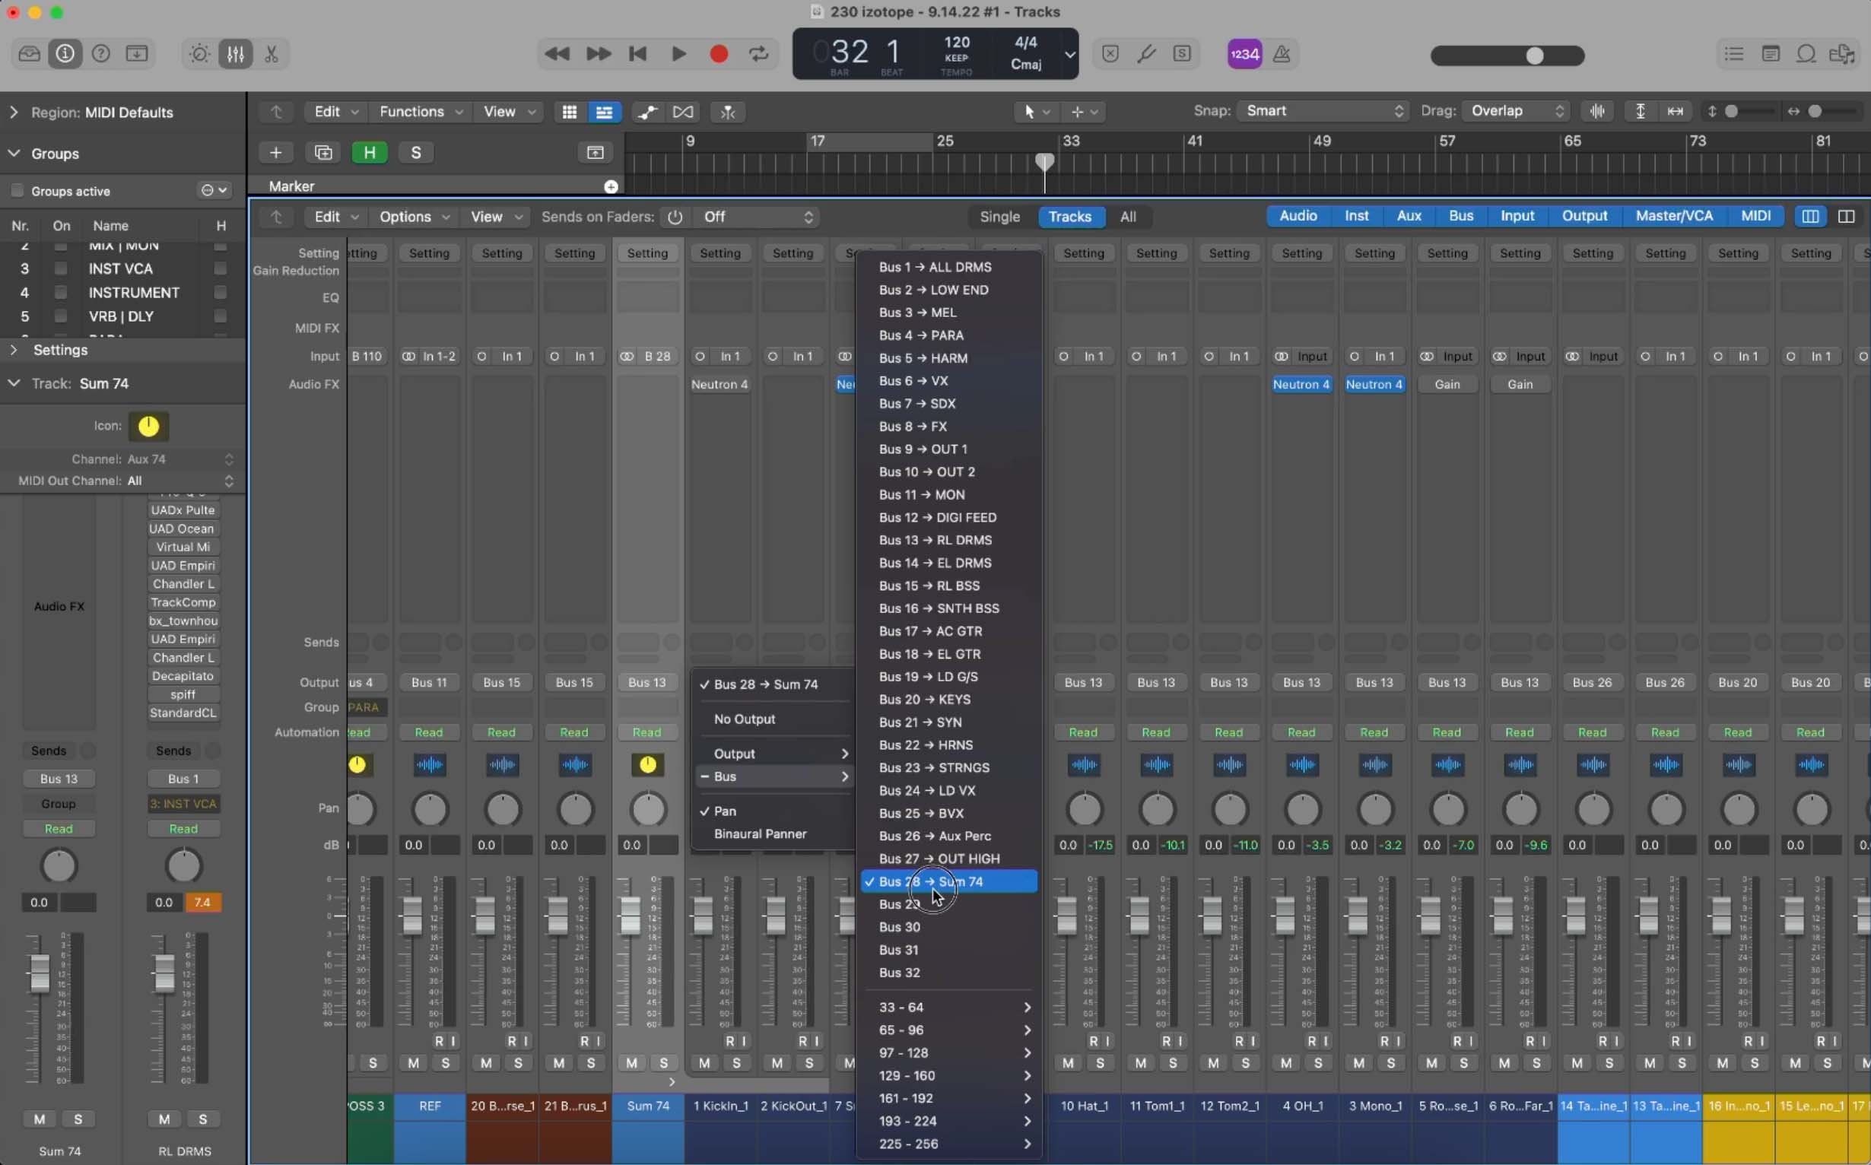Open Tracks area Edit menu
This screenshot has height=1165, width=1871.
tap(335, 112)
